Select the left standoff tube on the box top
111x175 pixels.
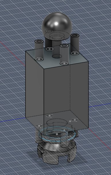click(x=39, y=50)
